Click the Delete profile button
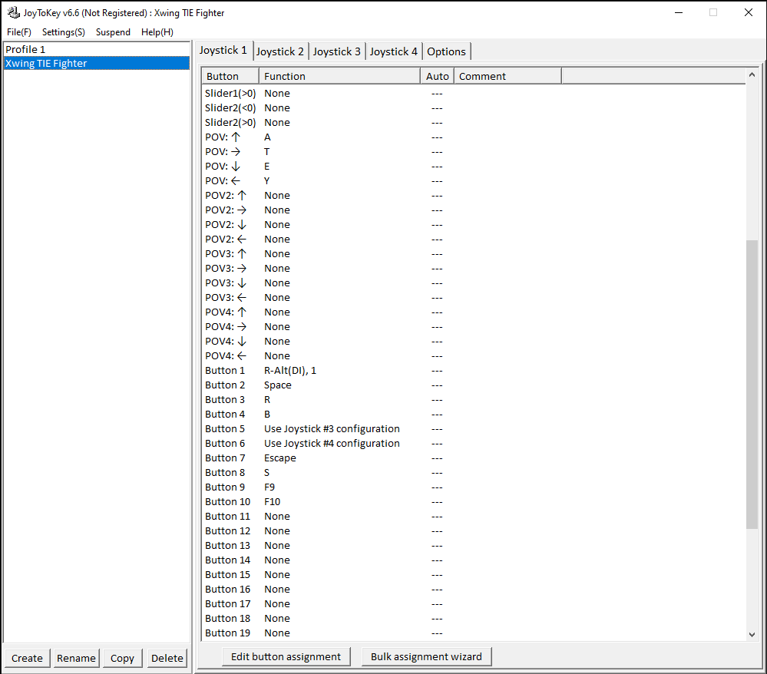 167,658
